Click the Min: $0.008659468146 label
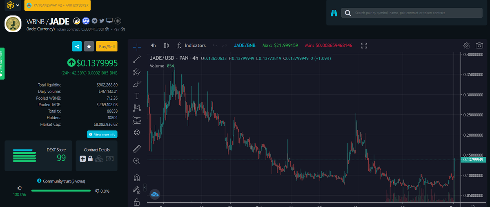The image size is (490, 207). pos(328,45)
